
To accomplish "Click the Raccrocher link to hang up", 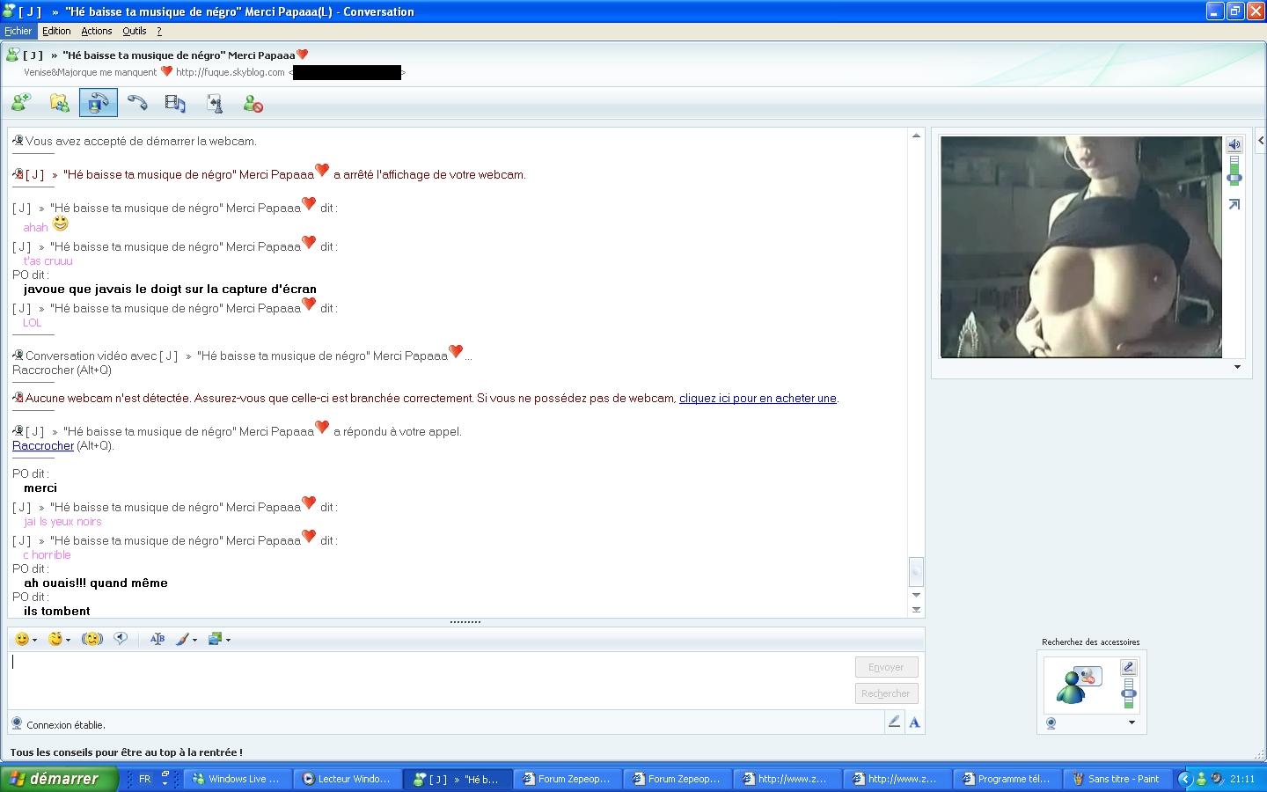I will [x=43, y=445].
